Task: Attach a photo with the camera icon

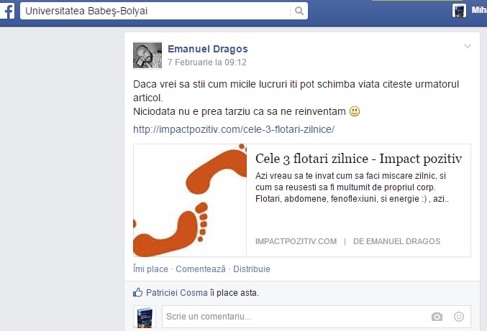Action: pyautogui.click(x=437, y=317)
